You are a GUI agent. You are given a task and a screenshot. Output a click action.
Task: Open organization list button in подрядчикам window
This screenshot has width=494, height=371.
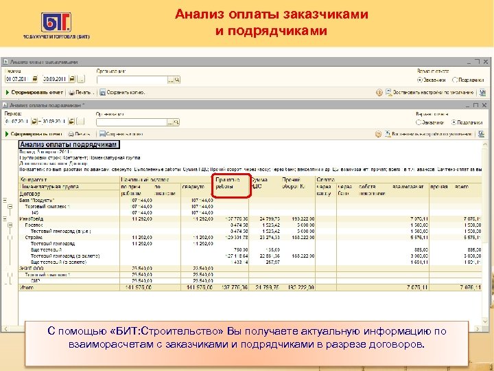[170, 122]
